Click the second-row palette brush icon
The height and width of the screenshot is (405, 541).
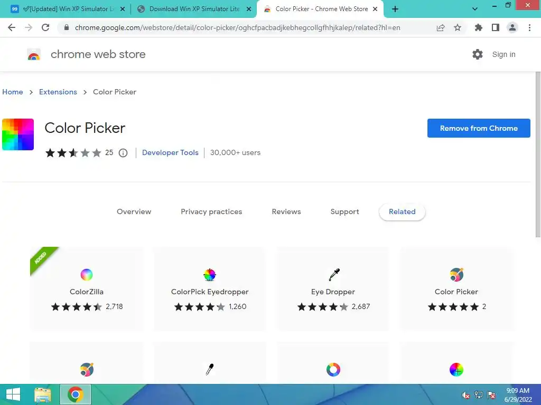(87, 370)
